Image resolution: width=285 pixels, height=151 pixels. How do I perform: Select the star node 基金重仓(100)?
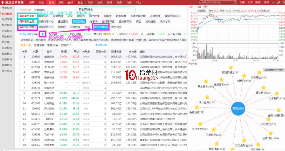(x=206, y=82)
